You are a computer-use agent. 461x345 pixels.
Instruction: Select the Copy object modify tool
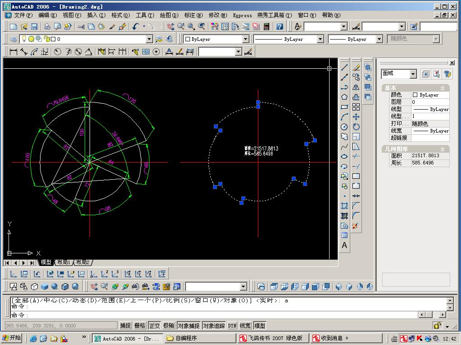pos(356,77)
